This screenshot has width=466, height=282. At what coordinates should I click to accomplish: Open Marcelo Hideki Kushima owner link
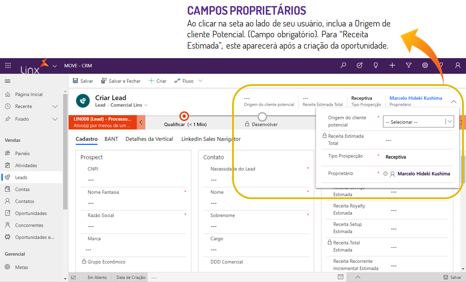pos(416,98)
